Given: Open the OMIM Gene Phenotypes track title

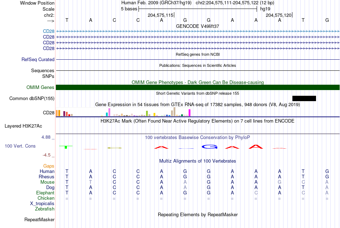Looking at the screenshot, I should click(198, 82).
